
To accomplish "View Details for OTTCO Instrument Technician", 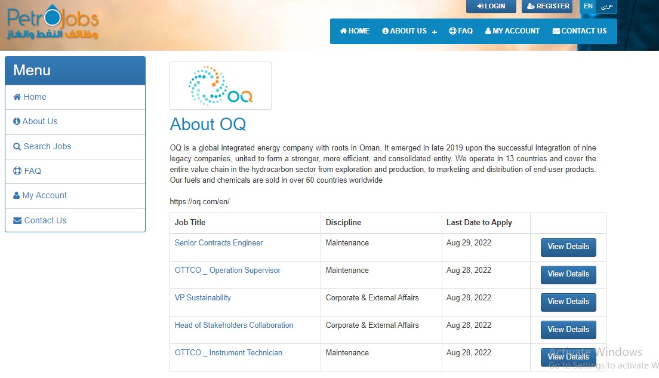I will point(568,357).
